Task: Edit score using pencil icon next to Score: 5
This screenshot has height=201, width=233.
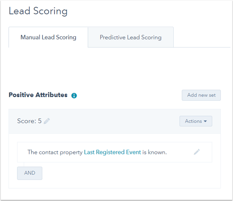Action: click(x=47, y=121)
